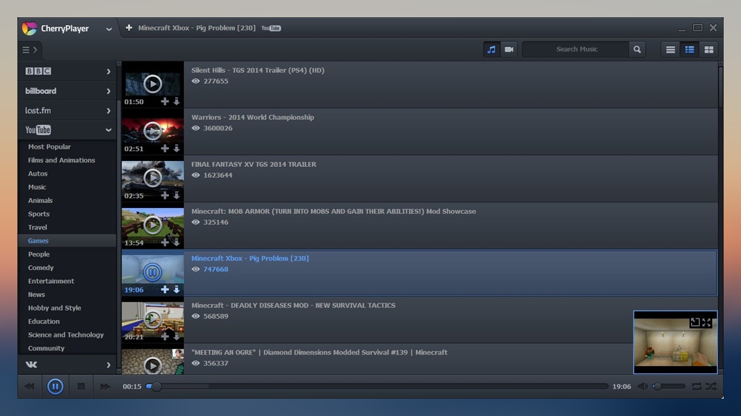
Task: Expand mini video preview to window
Action: click(695, 323)
